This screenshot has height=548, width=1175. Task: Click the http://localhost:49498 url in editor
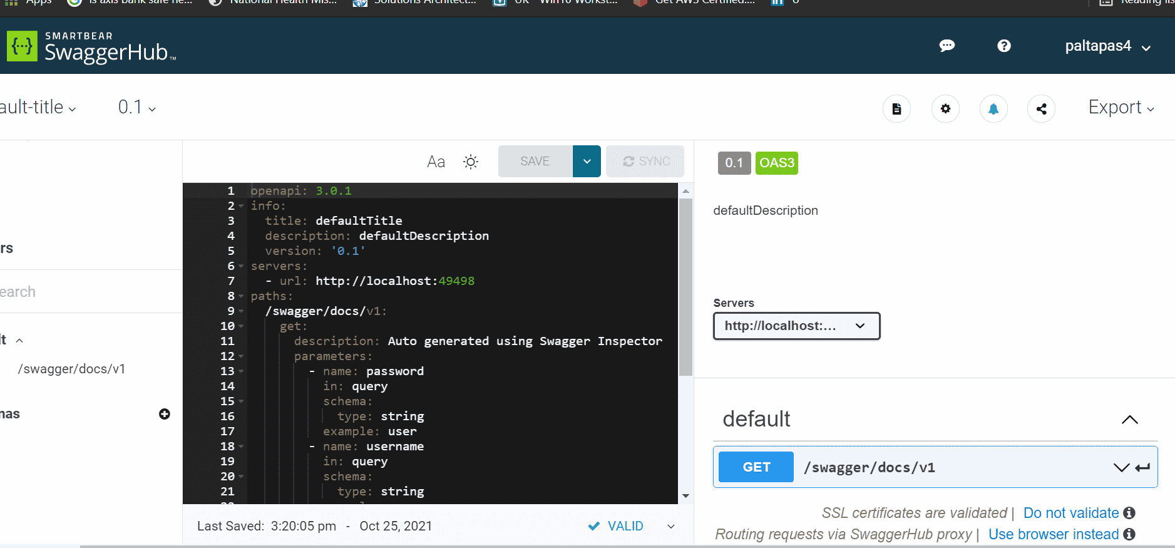395,281
